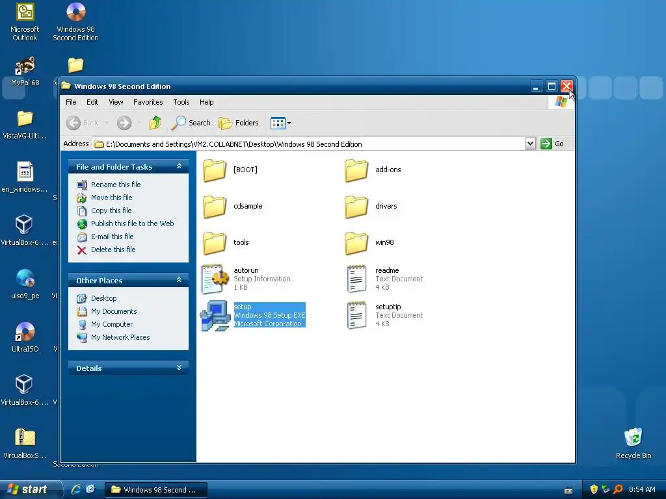Image resolution: width=666 pixels, height=499 pixels.
Task: Click the security shield tray icon
Action: [x=594, y=489]
